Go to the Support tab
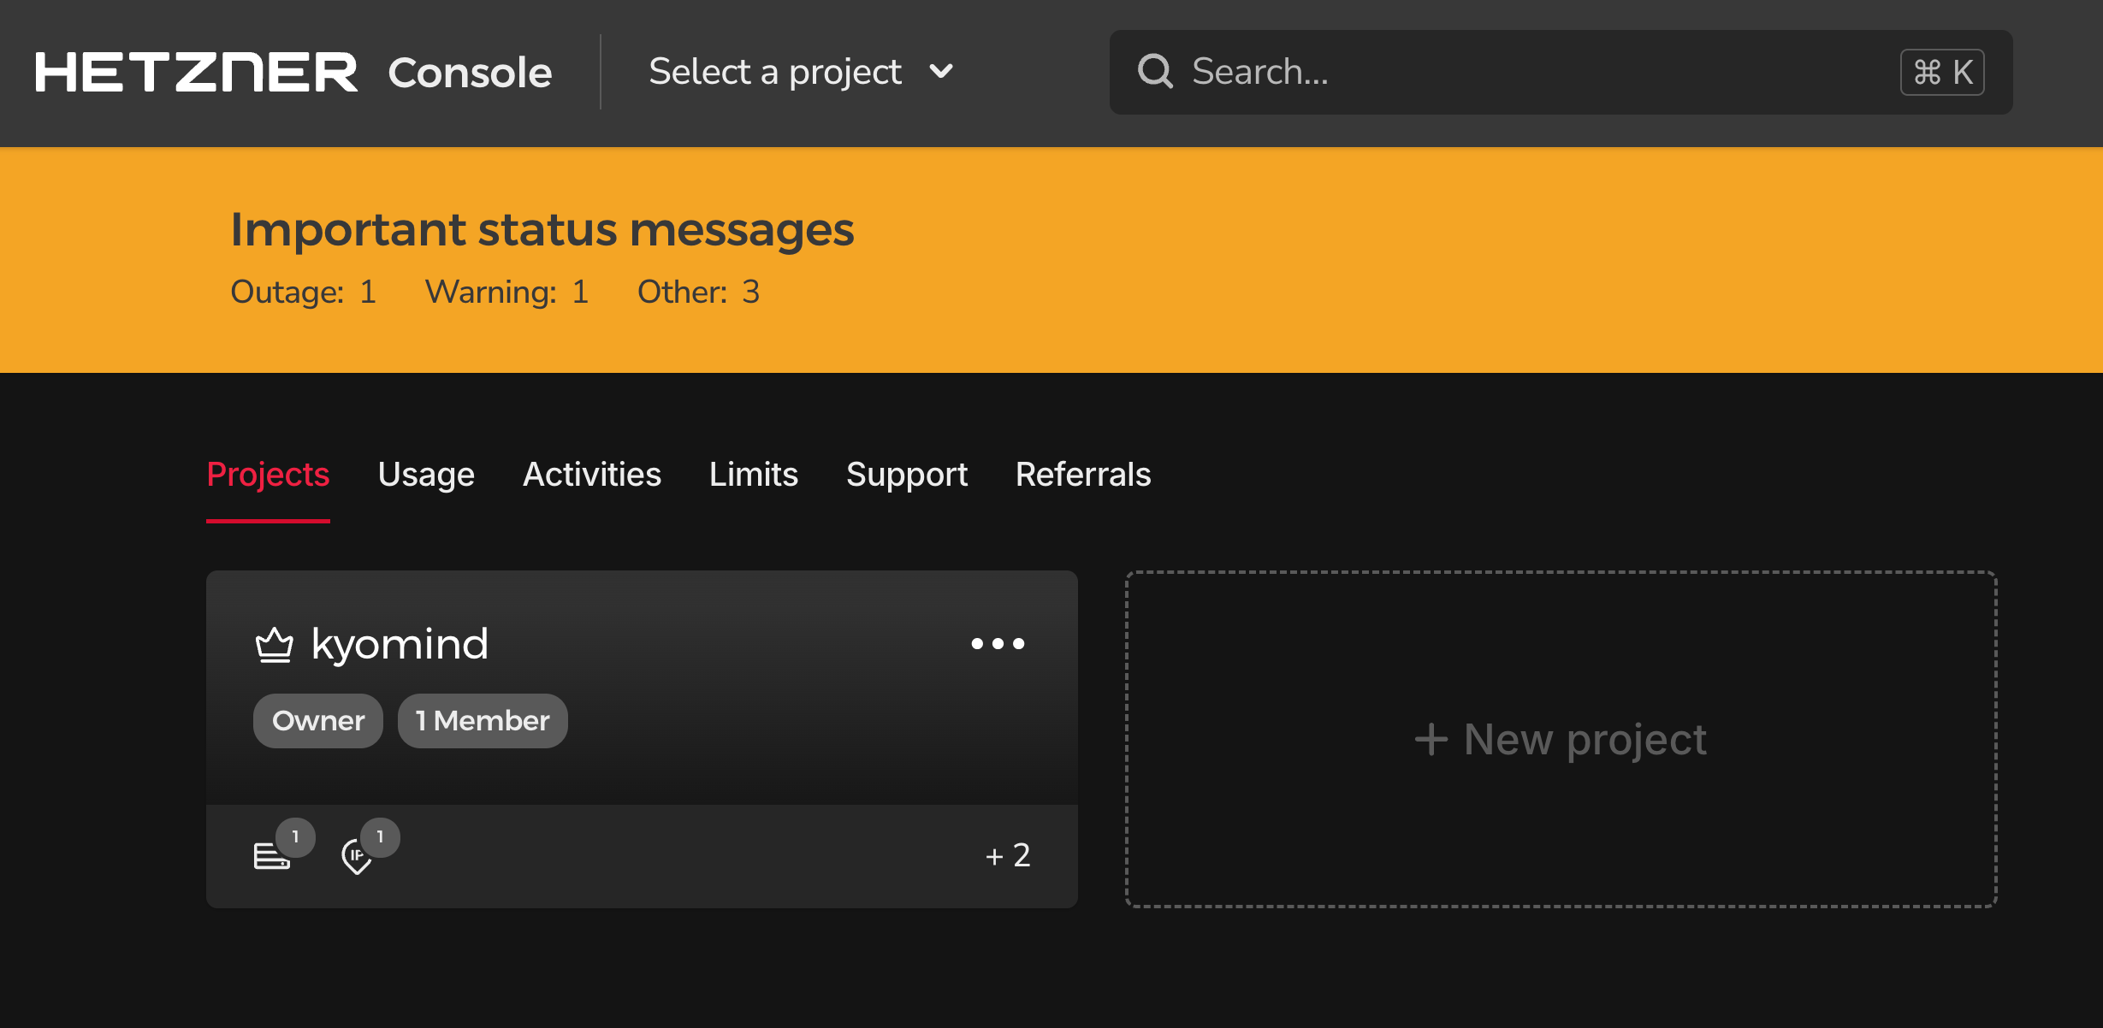 pyautogui.click(x=907, y=475)
